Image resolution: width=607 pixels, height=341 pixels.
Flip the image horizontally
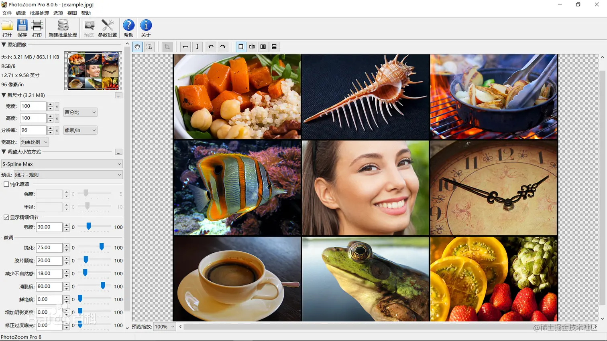(185, 47)
